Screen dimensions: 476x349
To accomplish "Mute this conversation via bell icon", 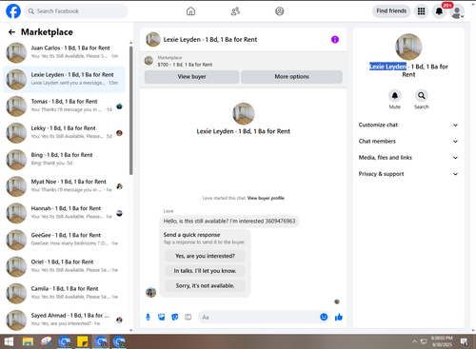I will pos(395,95).
